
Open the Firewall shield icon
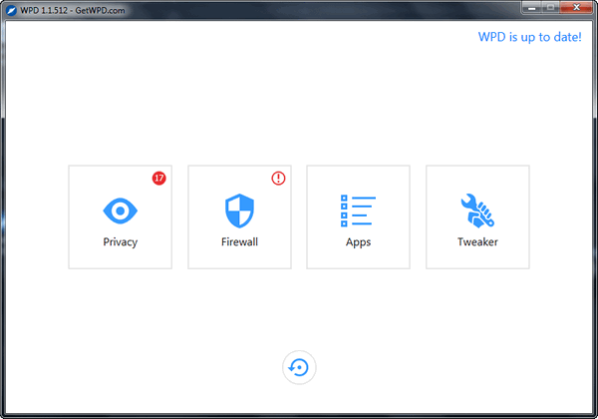(239, 210)
